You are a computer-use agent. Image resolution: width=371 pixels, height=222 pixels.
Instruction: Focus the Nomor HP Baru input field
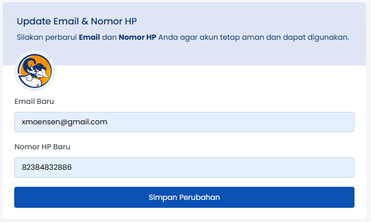pos(184,167)
